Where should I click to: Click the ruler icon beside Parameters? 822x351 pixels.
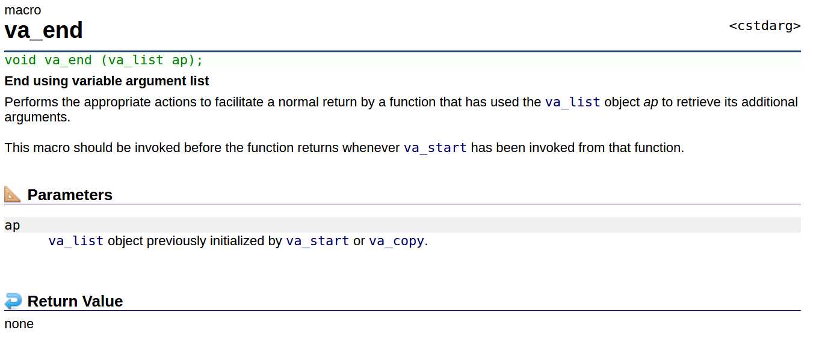coord(13,194)
